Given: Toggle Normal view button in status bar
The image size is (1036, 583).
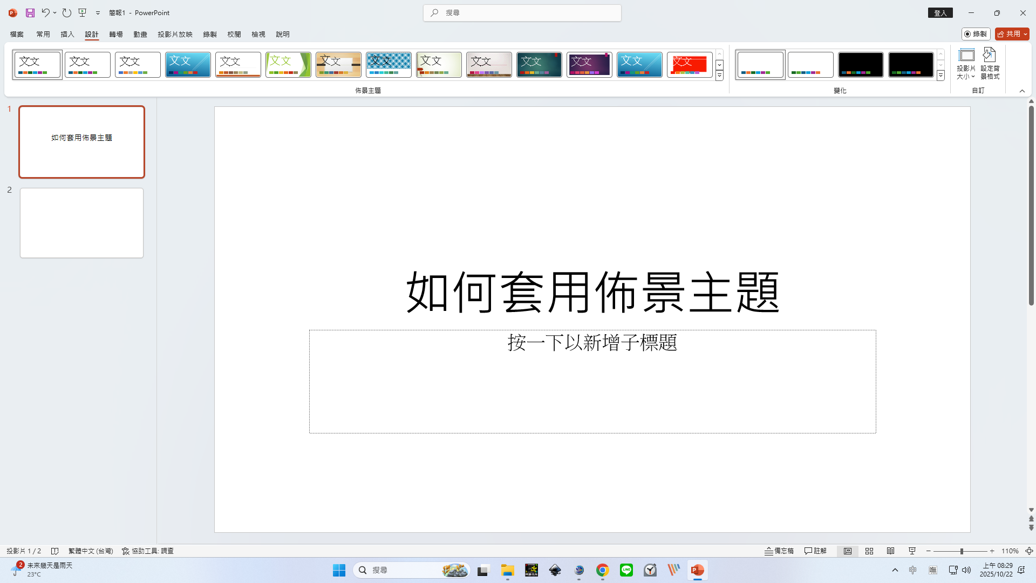Looking at the screenshot, I should [848, 551].
